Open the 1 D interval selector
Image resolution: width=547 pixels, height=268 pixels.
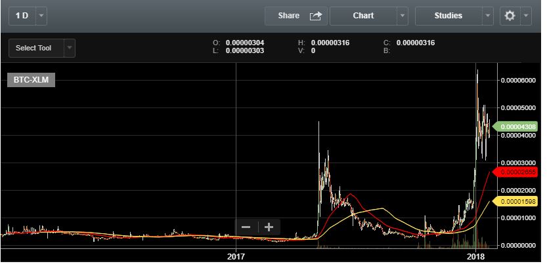[x=22, y=16]
